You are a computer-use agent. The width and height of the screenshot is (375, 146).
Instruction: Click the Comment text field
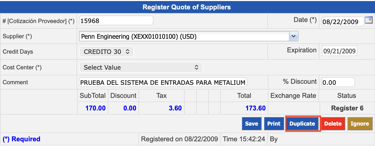coord(163,82)
